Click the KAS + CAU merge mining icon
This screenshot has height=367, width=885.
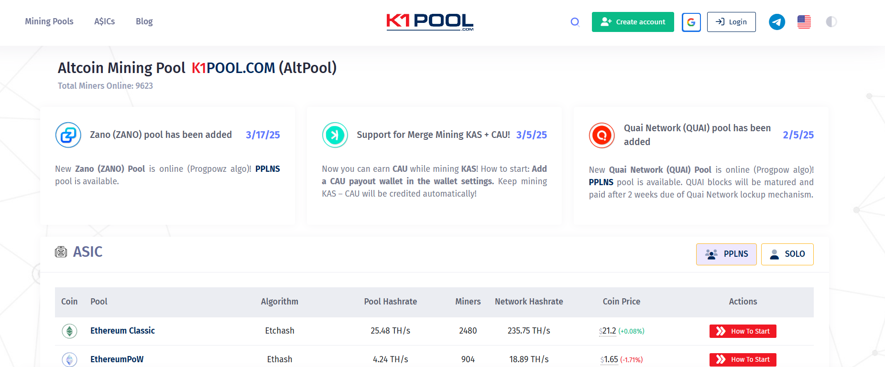click(x=335, y=135)
